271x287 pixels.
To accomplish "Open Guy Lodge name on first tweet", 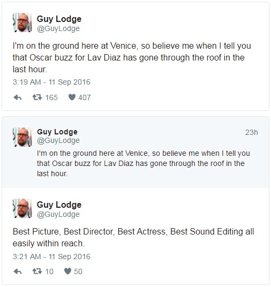I will click(59, 19).
